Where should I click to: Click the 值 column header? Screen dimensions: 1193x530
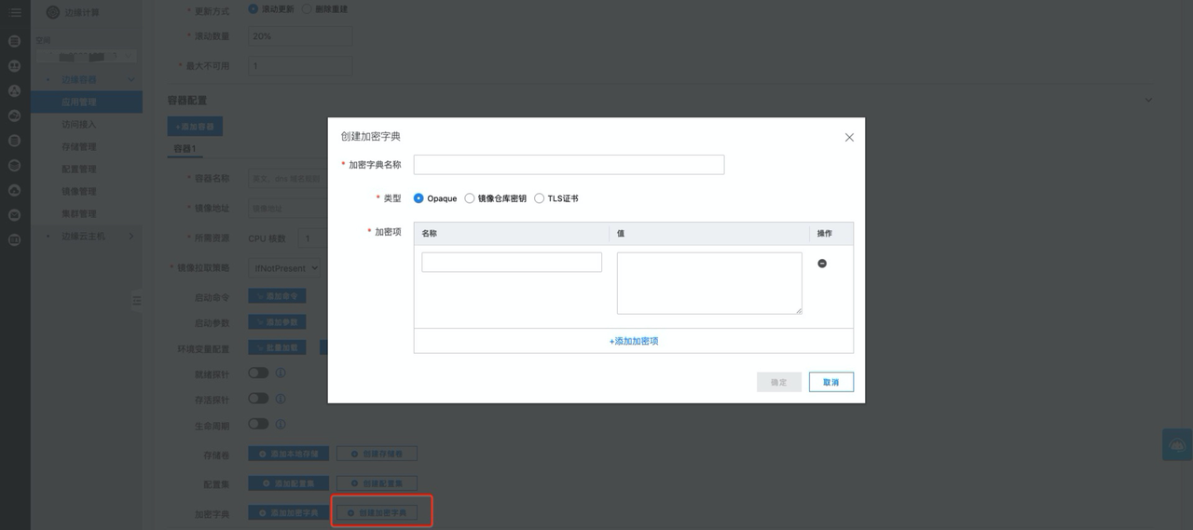click(x=621, y=234)
